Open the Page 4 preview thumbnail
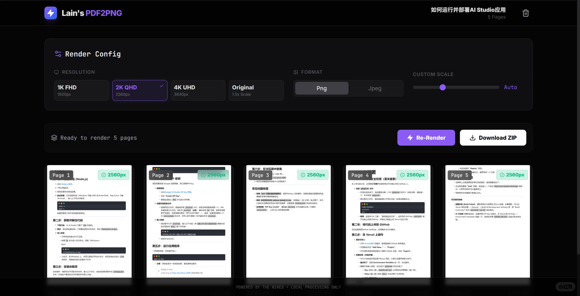Screen dimensions: 580x296 coord(388,222)
